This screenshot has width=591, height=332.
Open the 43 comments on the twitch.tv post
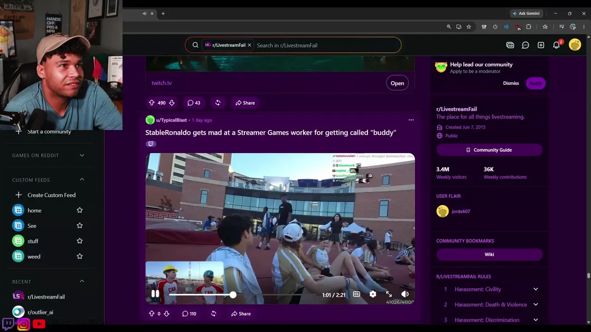pyautogui.click(x=193, y=103)
